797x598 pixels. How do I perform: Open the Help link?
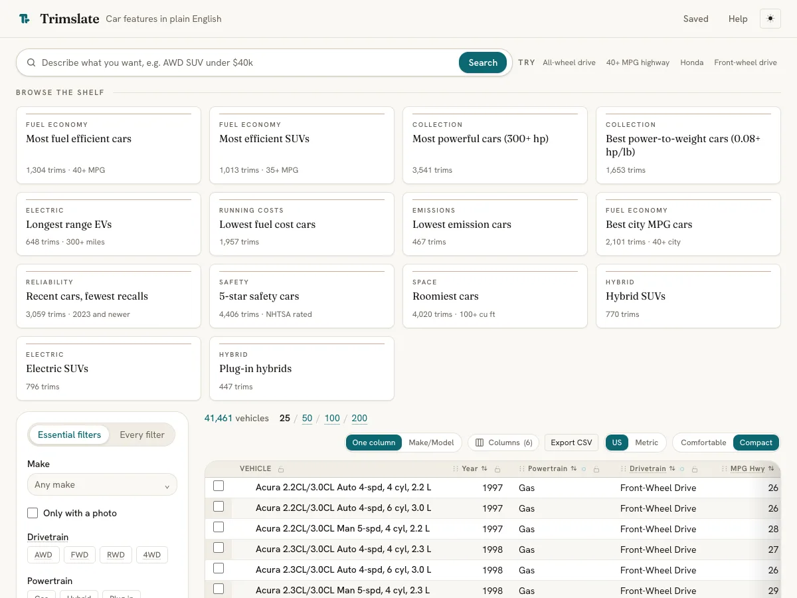738,19
